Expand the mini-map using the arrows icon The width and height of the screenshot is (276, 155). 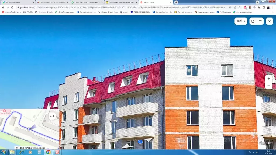pyautogui.click(x=52, y=116)
